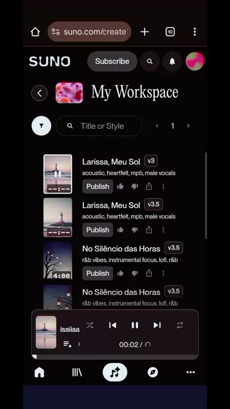Go back with the chevron button
230x409 pixels.
(39, 93)
